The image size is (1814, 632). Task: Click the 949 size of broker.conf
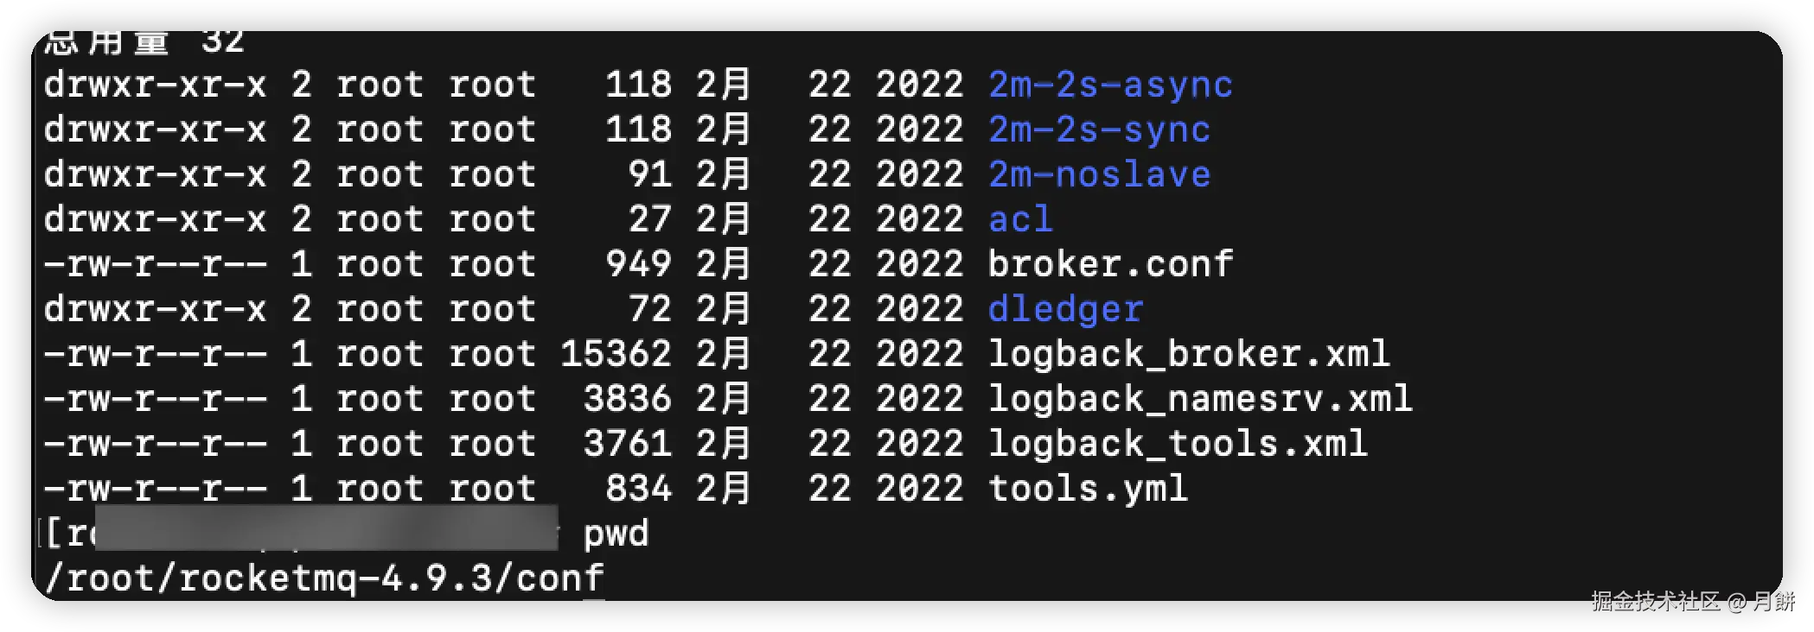[x=638, y=264]
